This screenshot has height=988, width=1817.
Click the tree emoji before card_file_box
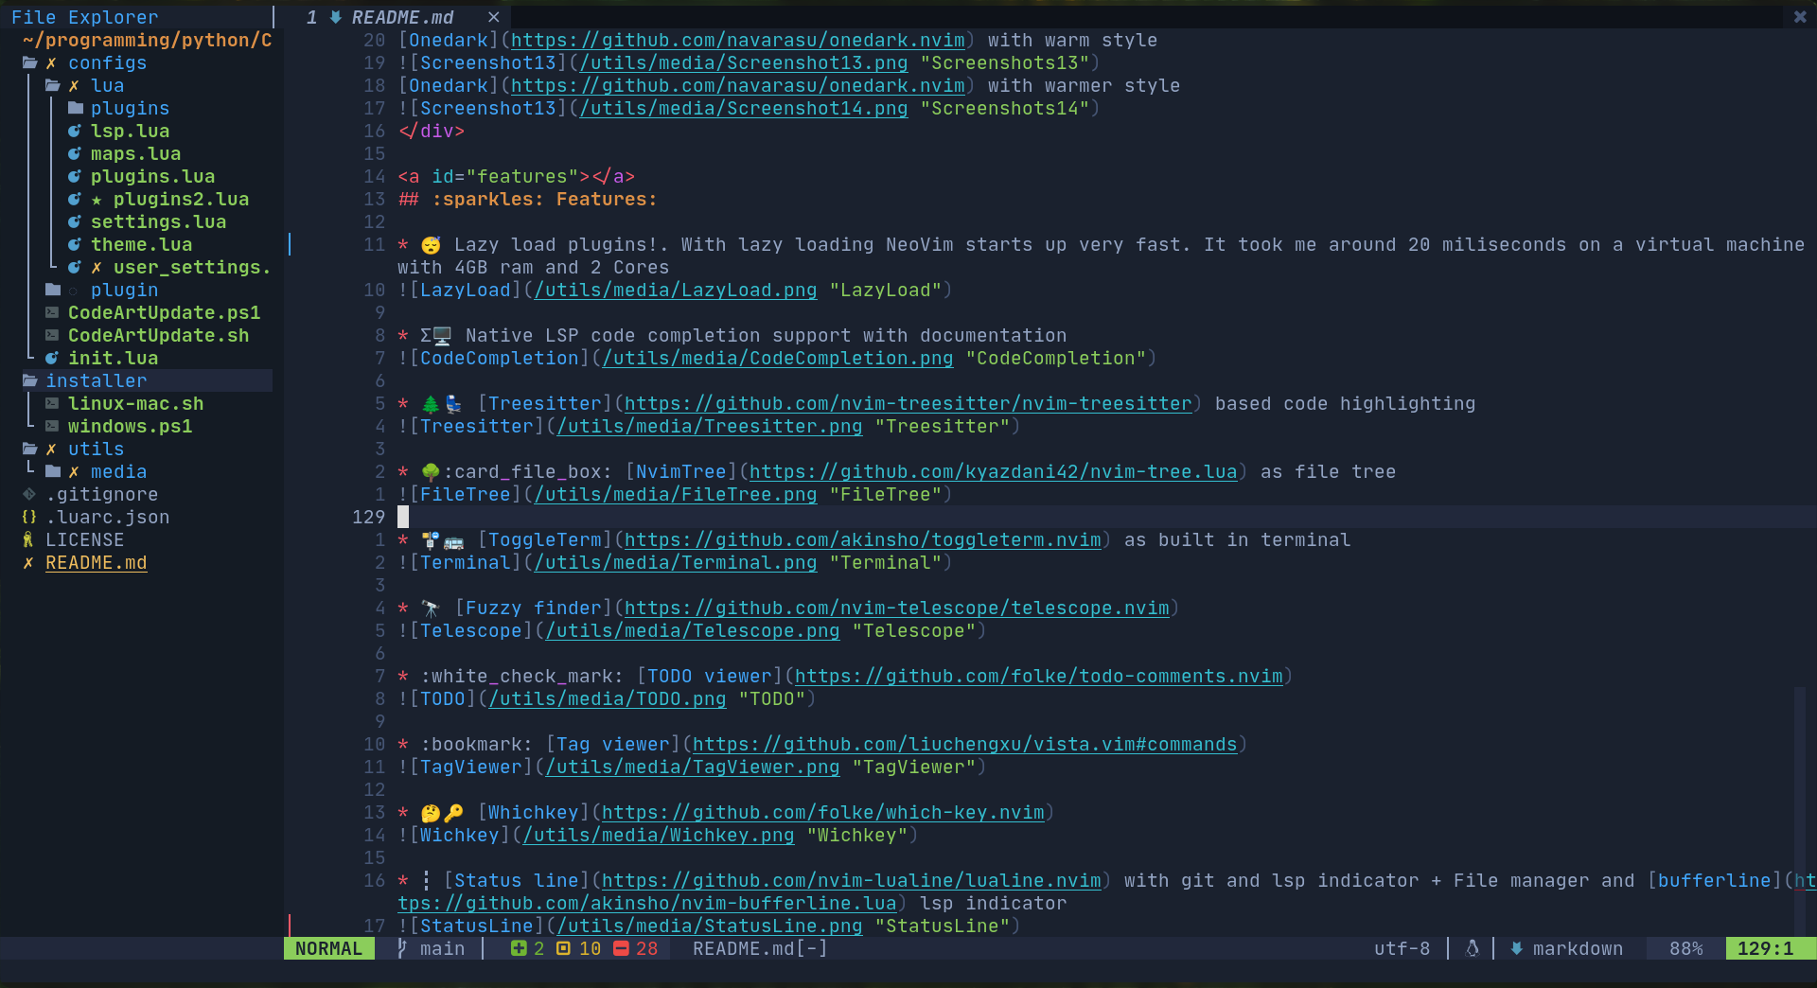[431, 472]
